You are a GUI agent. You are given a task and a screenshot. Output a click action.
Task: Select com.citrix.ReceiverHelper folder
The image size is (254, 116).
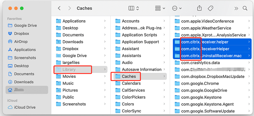[x=212, y=49]
